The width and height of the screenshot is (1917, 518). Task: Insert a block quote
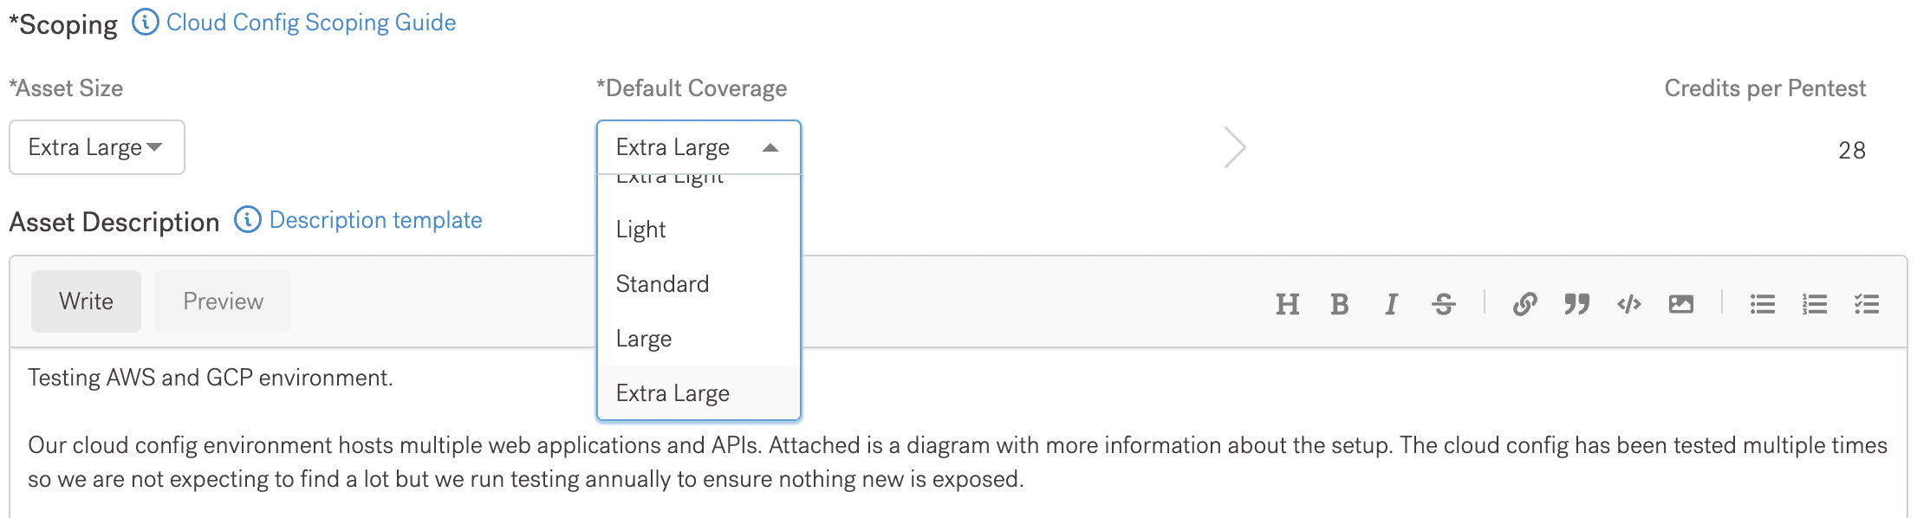1576,304
